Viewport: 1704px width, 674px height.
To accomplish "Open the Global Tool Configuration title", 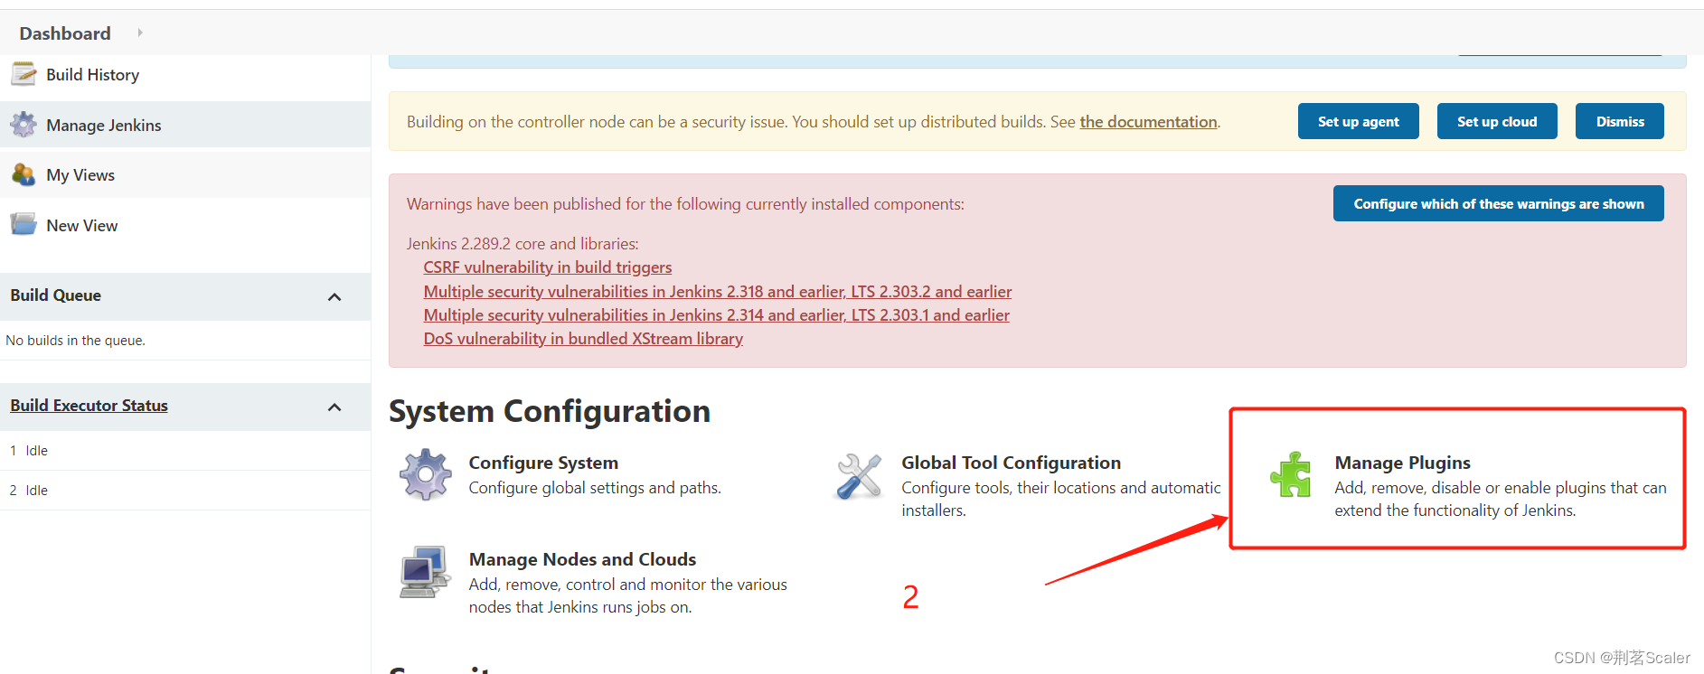I will click(x=1011, y=463).
